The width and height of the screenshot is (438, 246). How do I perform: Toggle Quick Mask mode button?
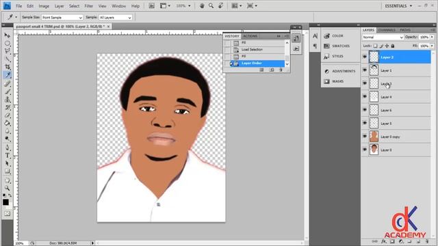click(8, 214)
